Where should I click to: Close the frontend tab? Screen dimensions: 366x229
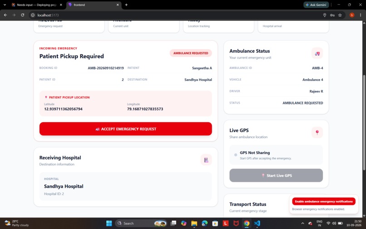(118, 5)
